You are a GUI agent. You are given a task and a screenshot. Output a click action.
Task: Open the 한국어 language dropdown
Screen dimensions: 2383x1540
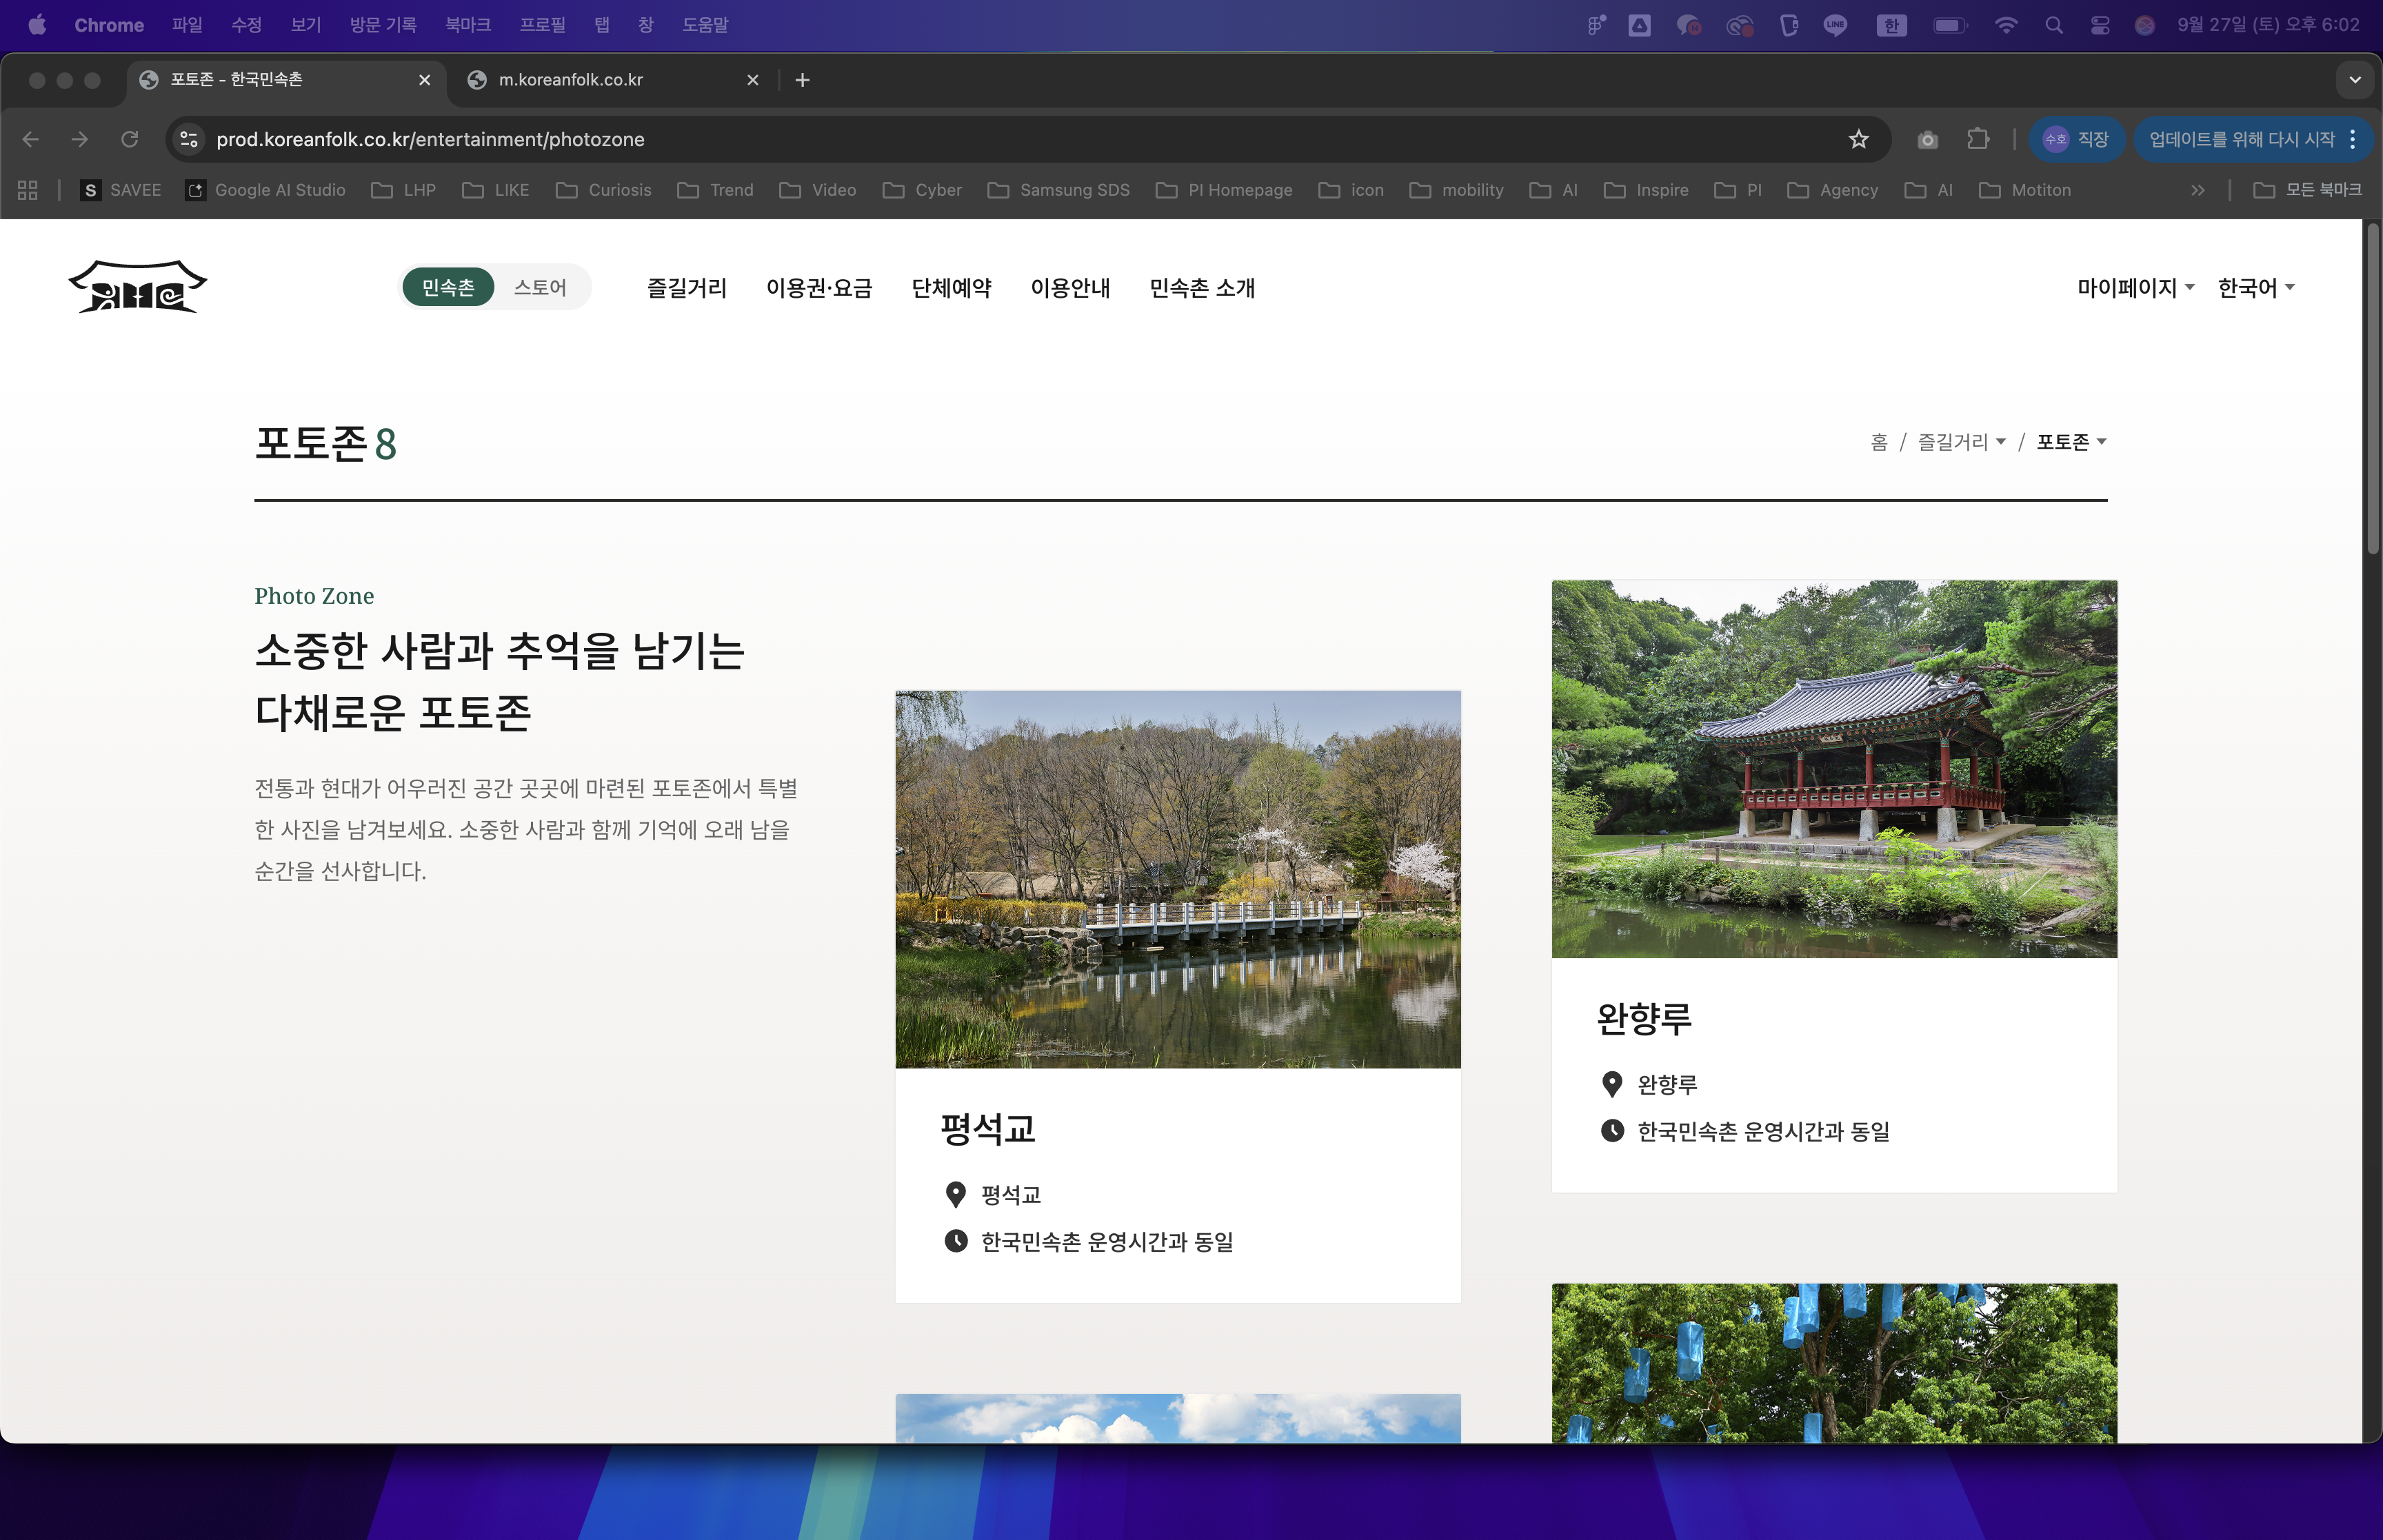pyautogui.click(x=2255, y=288)
